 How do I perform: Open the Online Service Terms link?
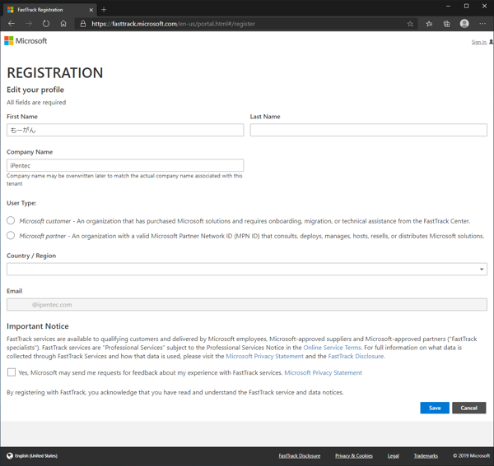pos(332,348)
